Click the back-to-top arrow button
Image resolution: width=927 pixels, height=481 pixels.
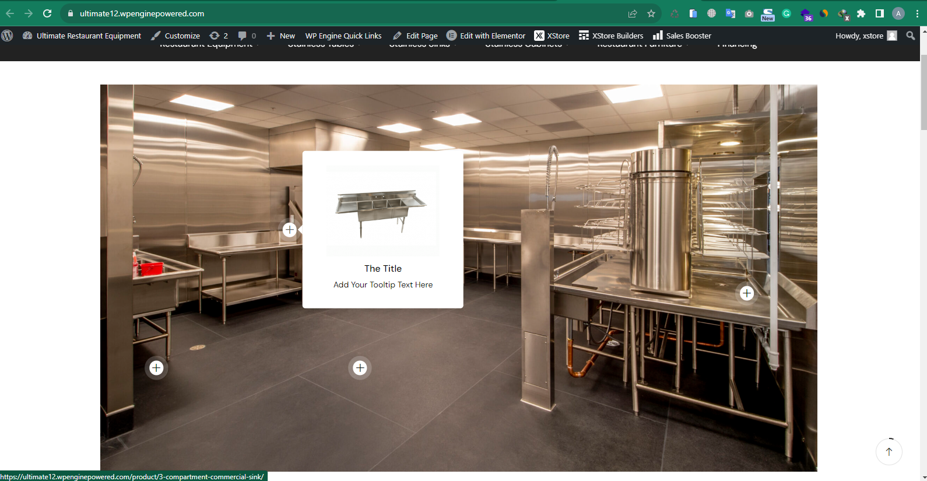tap(889, 451)
